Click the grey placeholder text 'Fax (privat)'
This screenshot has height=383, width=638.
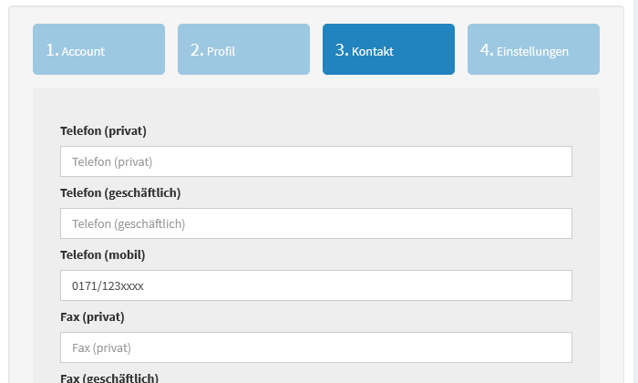(101, 347)
